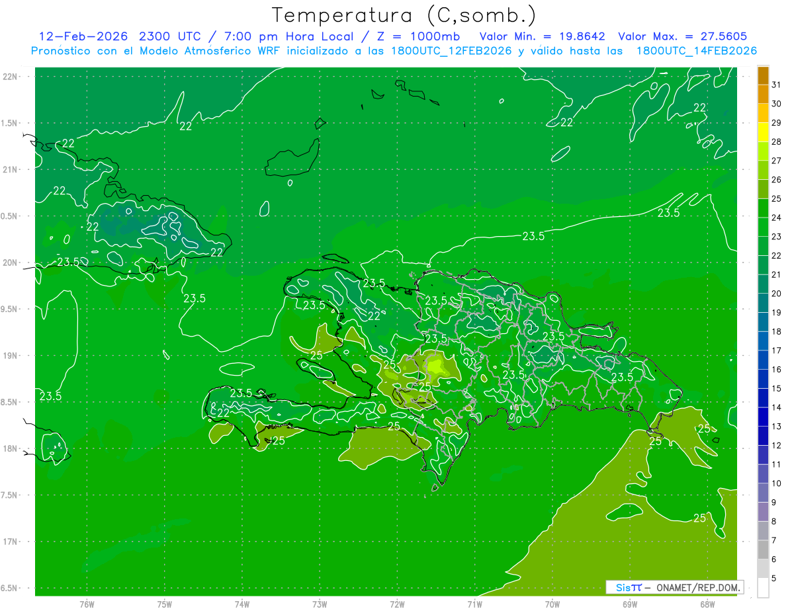Image resolution: width=794 pixels, height=613 pixels.
Task: Click the legend scale number 10
Action: [777, 483]
